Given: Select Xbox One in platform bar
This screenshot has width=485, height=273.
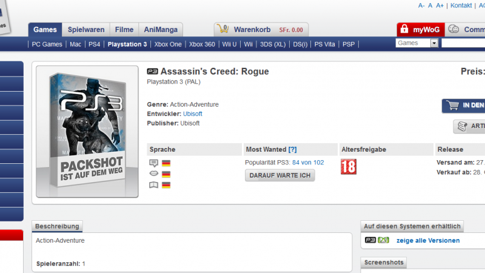Looking at the screenshot, I should (168, 44).
